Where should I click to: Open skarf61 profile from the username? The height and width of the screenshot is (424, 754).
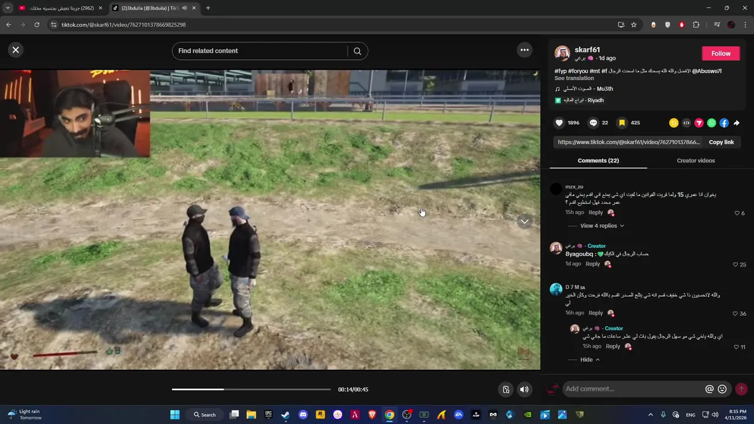587,50
